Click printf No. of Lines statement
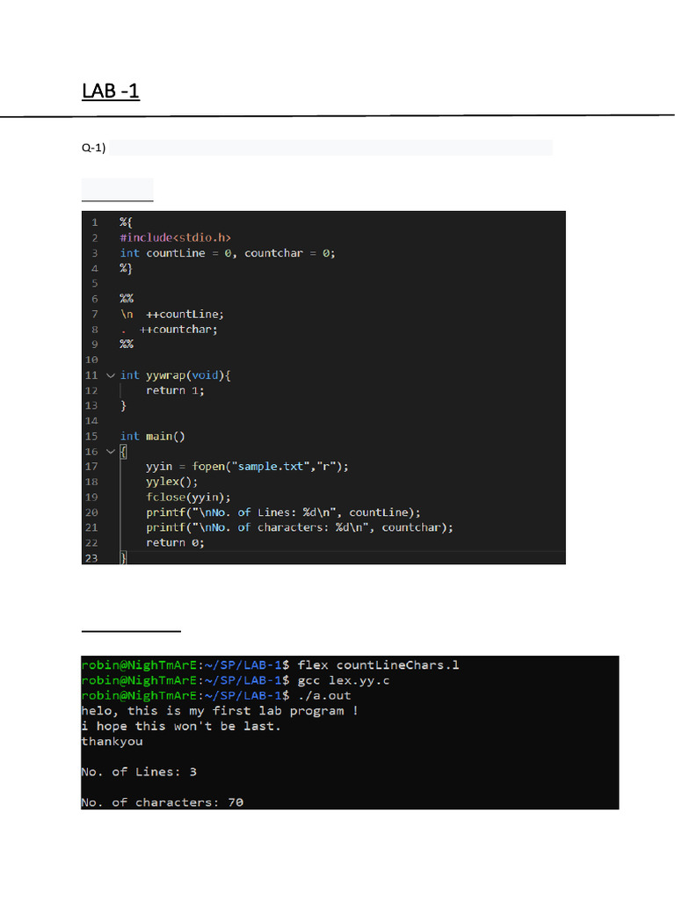 pyautogui.click(x=283, y=512)
